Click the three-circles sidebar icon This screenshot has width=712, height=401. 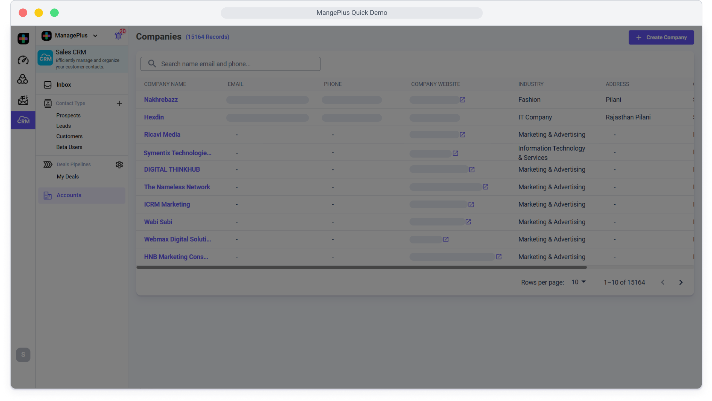(x=23, y=79)
